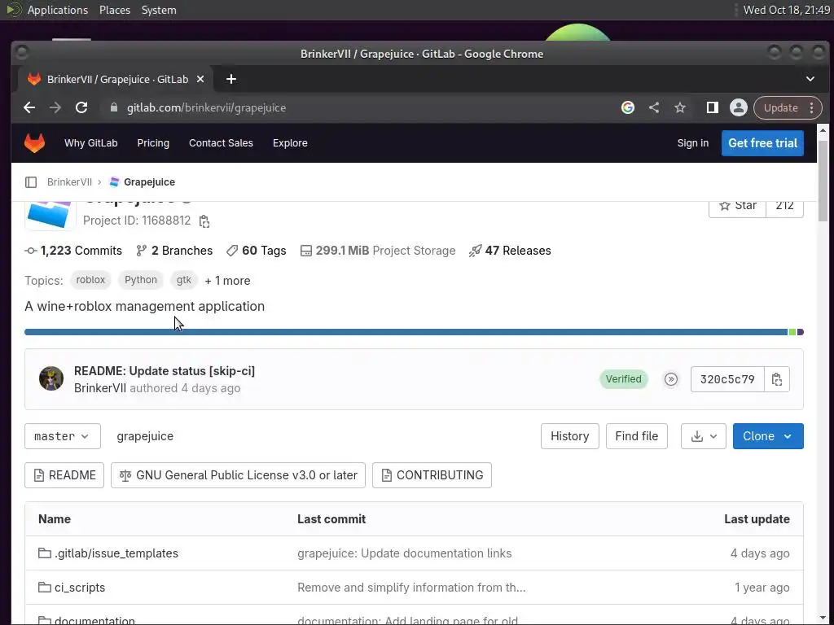The image size is (834, 625).
Task: Click the Google icon in address bar
Action: click(x=628, y=108)
